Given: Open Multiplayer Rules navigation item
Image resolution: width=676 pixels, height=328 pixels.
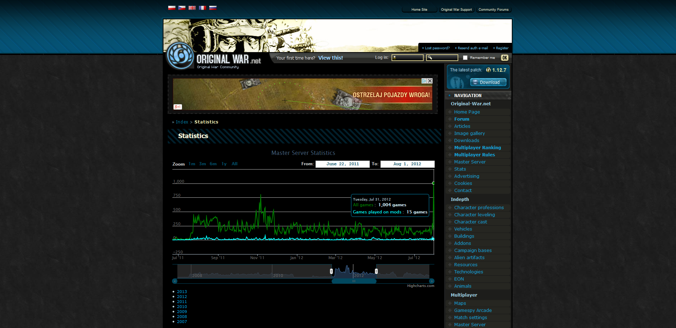Looking at the screenshot, I should (474, 155).
